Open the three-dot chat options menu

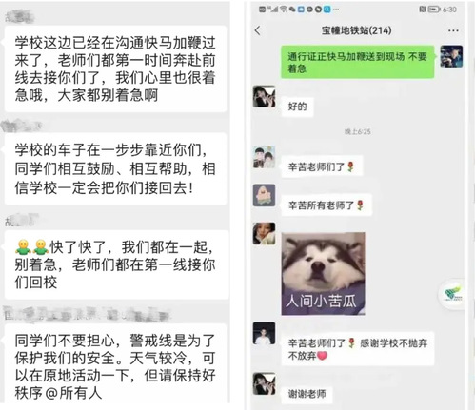pyautogui.click(x=453, y=30)
